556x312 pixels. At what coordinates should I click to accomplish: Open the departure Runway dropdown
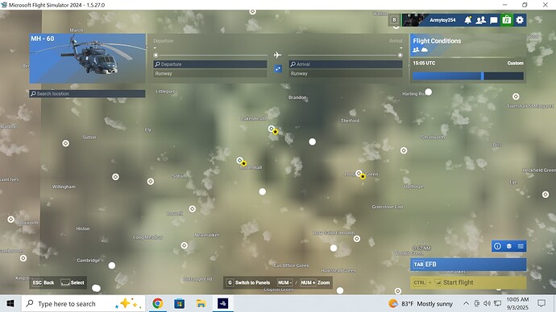[x=210, y=74]
